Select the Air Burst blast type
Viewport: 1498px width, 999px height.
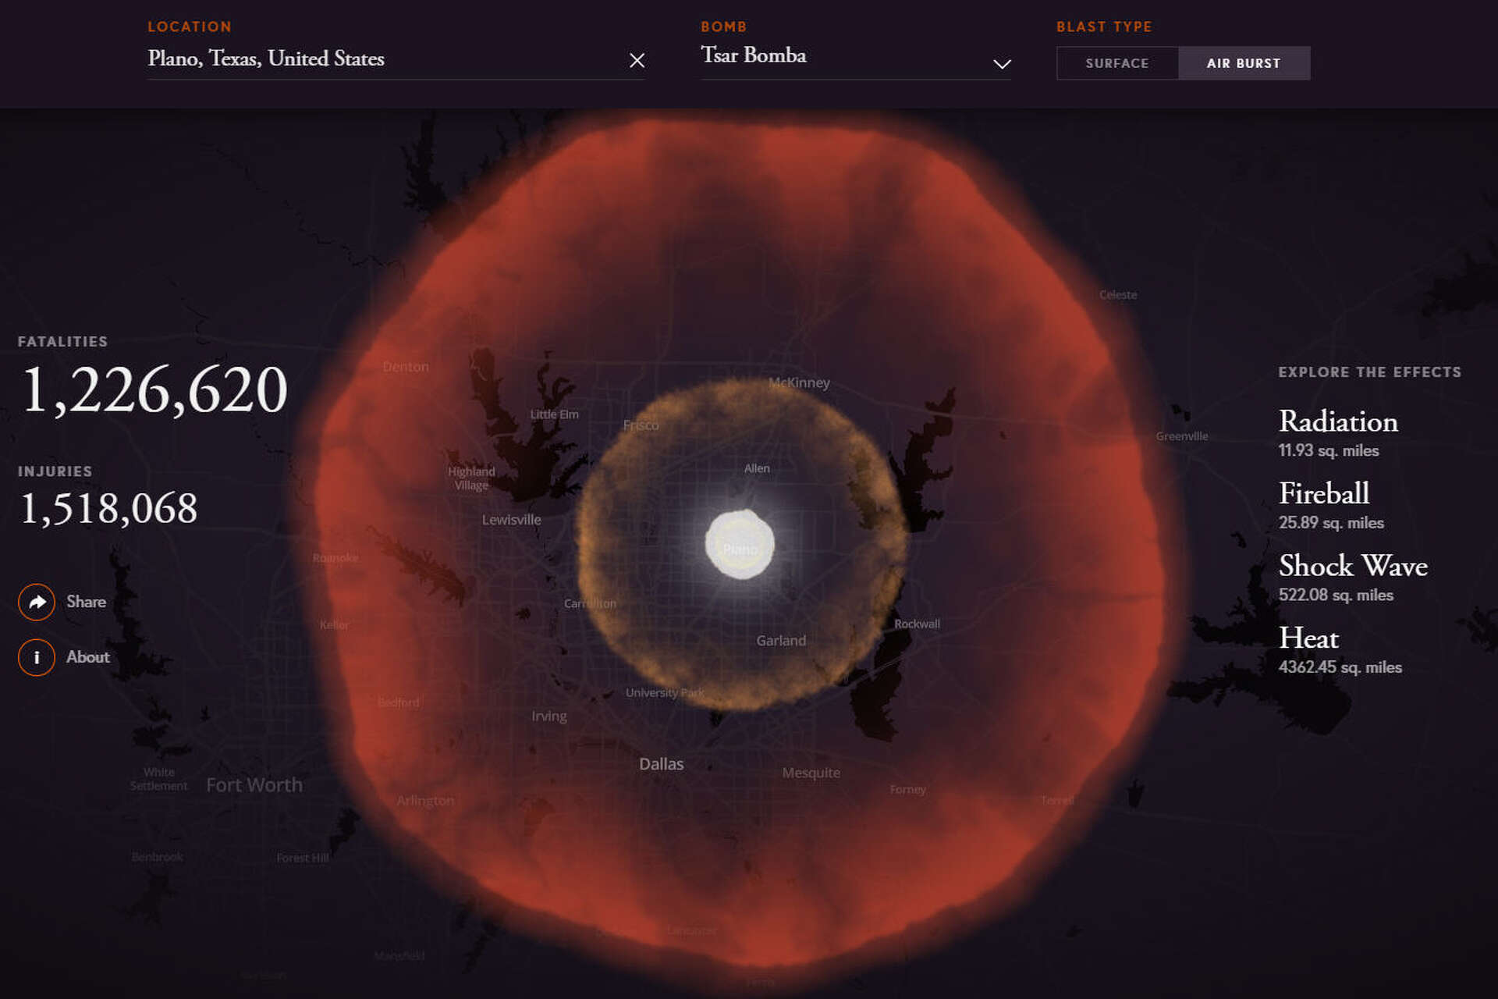[x=1243, y=63]
